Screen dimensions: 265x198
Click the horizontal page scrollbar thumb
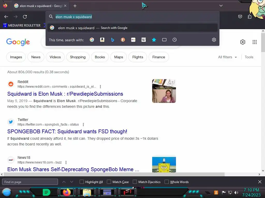[114, 174]
